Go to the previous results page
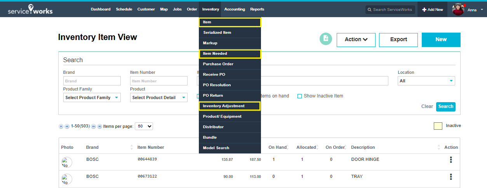This screenshot has height=188, width=487. [x=67, y=126]
